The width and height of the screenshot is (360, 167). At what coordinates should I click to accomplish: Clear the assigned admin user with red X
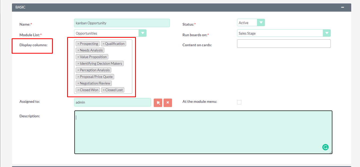tap(168, 103)
